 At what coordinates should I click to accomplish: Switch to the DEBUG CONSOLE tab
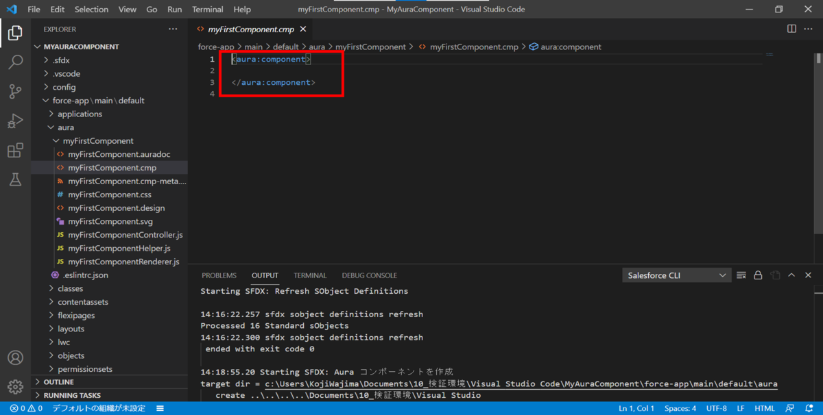tap(369, 275)
